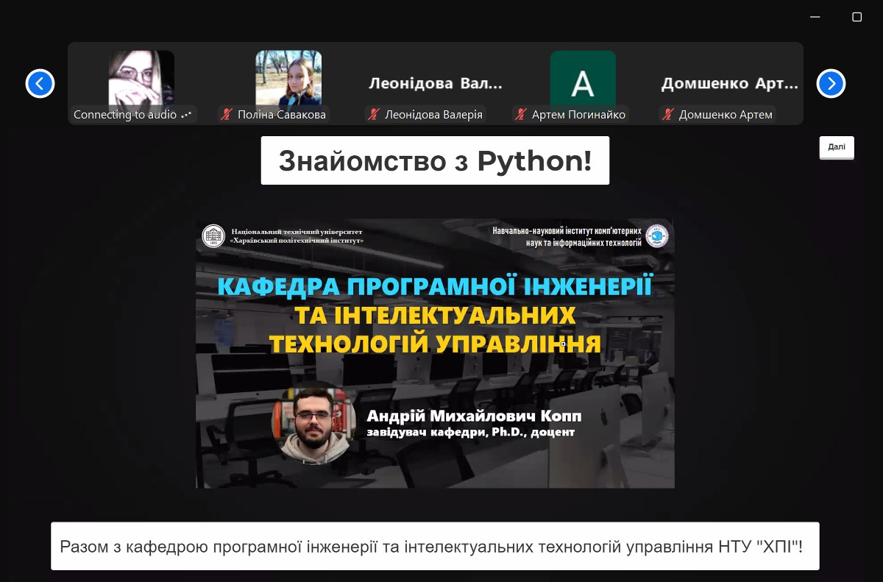883x582 pixels.
Task: Click the university crest logo on the slide
Action: click(x=213, y=235)
